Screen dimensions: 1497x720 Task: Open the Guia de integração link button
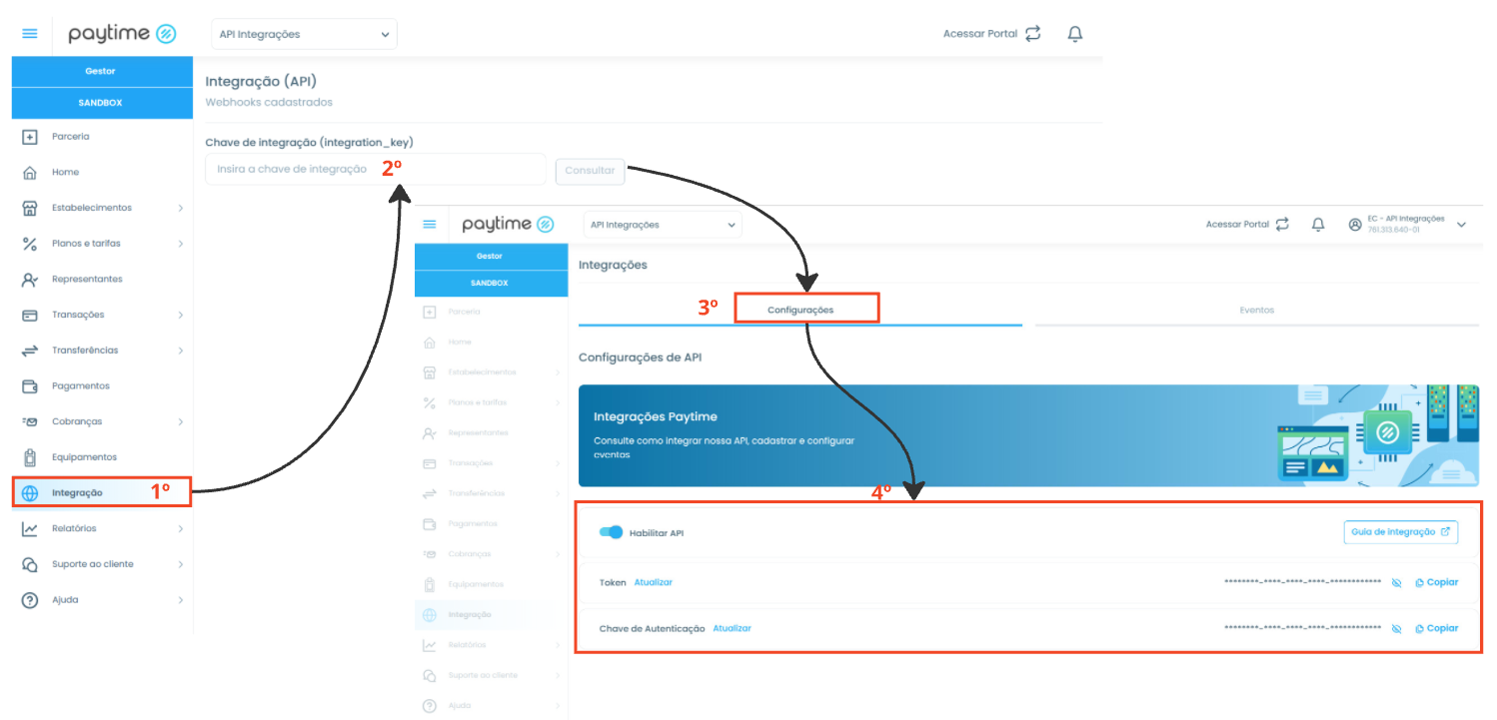(x=1400, y=532)
